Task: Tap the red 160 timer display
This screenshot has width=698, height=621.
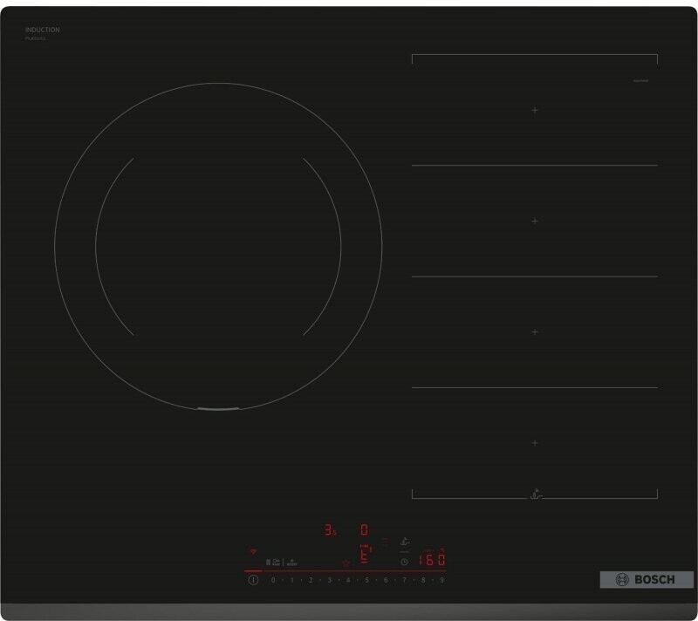Action: [x=433, y=560]
